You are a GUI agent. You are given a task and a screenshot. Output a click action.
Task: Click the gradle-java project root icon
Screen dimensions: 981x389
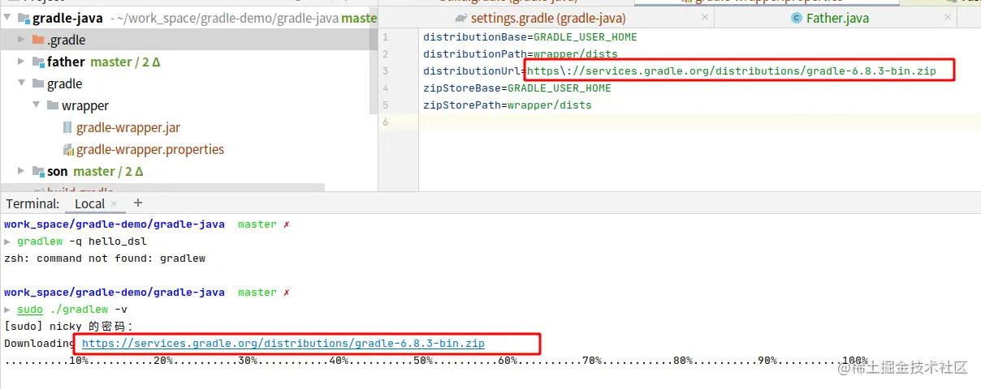pos(24,18)
